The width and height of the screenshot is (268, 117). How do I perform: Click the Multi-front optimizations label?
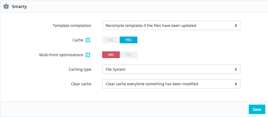(61, 55)
